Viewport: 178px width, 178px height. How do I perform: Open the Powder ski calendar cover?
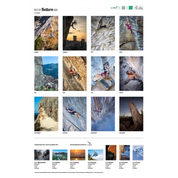pos(138,153)
